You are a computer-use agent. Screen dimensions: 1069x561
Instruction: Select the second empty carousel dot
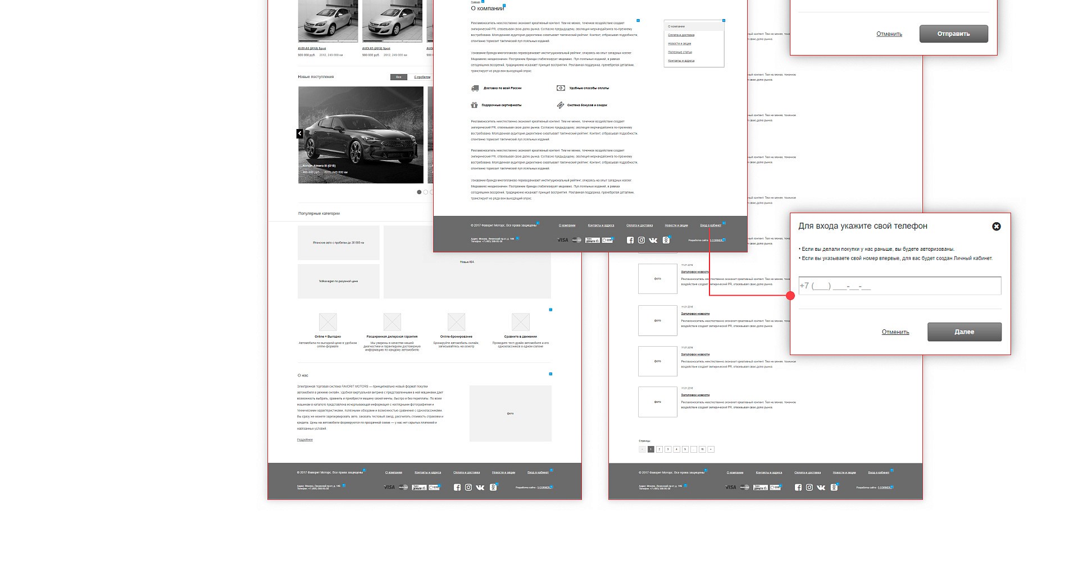tap(426, 192)
